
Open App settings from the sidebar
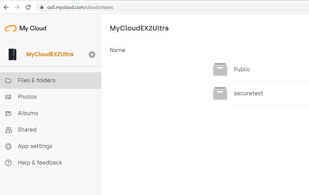51,146
